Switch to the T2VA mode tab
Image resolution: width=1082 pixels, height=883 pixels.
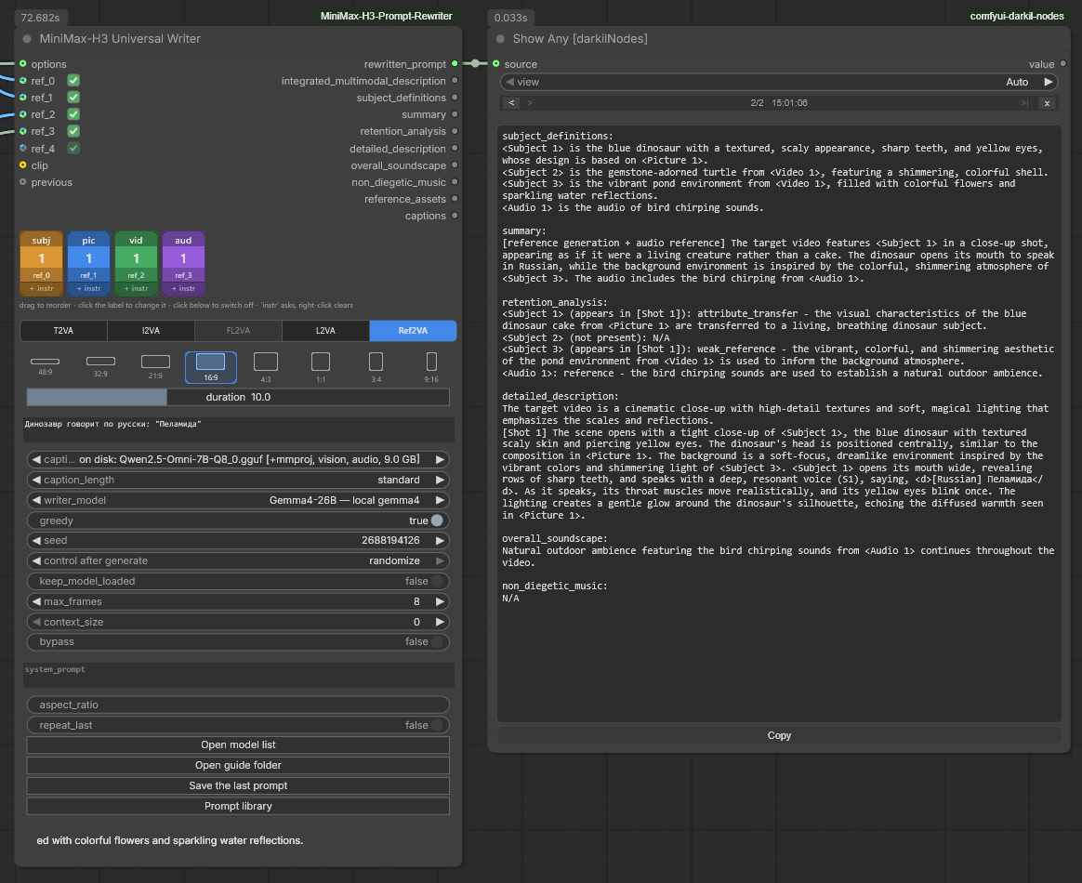pyautogui.click(x=63, y=331)
